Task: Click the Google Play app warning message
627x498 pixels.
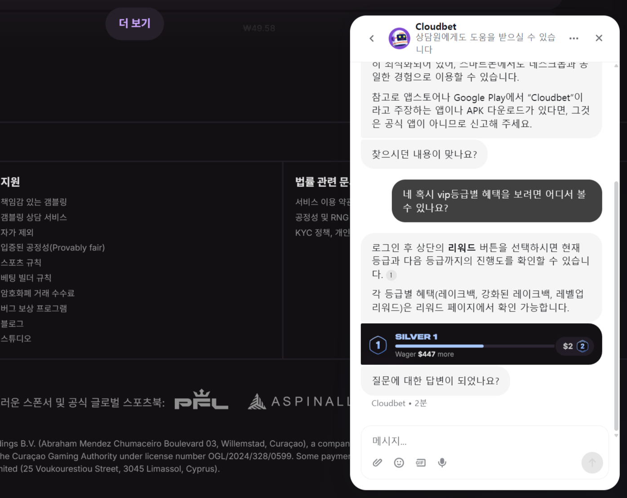Action: pyautogui.click(x=481, y=111)
